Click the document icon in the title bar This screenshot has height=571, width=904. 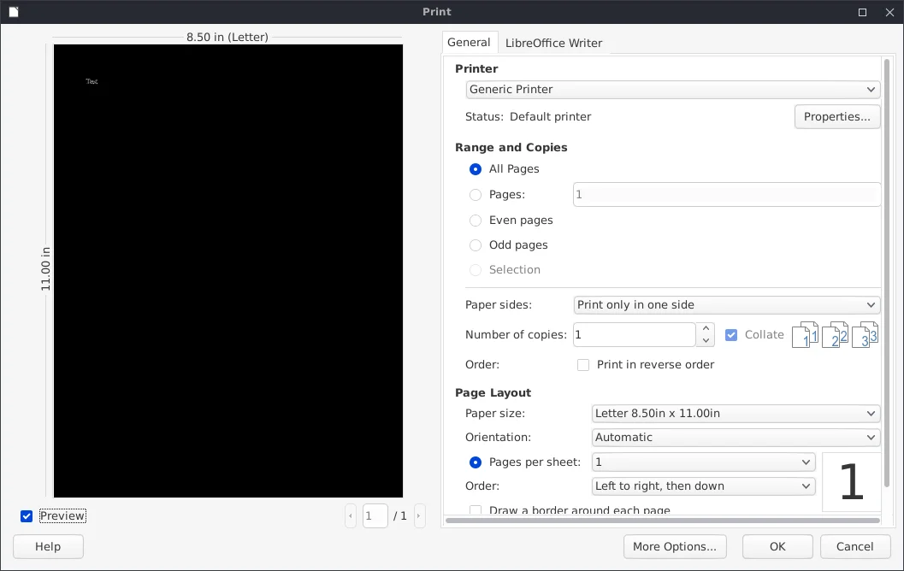[14, 11]
